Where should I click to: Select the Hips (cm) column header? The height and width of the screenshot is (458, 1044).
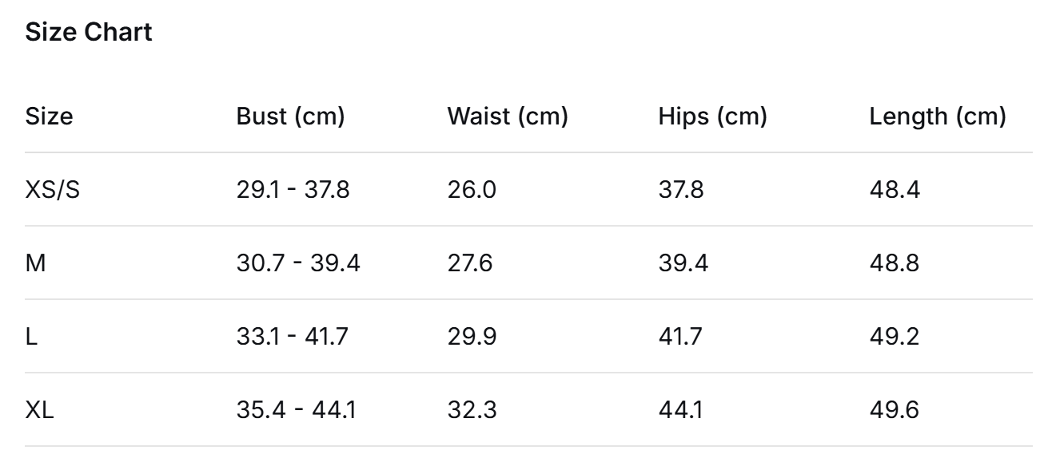712,116
